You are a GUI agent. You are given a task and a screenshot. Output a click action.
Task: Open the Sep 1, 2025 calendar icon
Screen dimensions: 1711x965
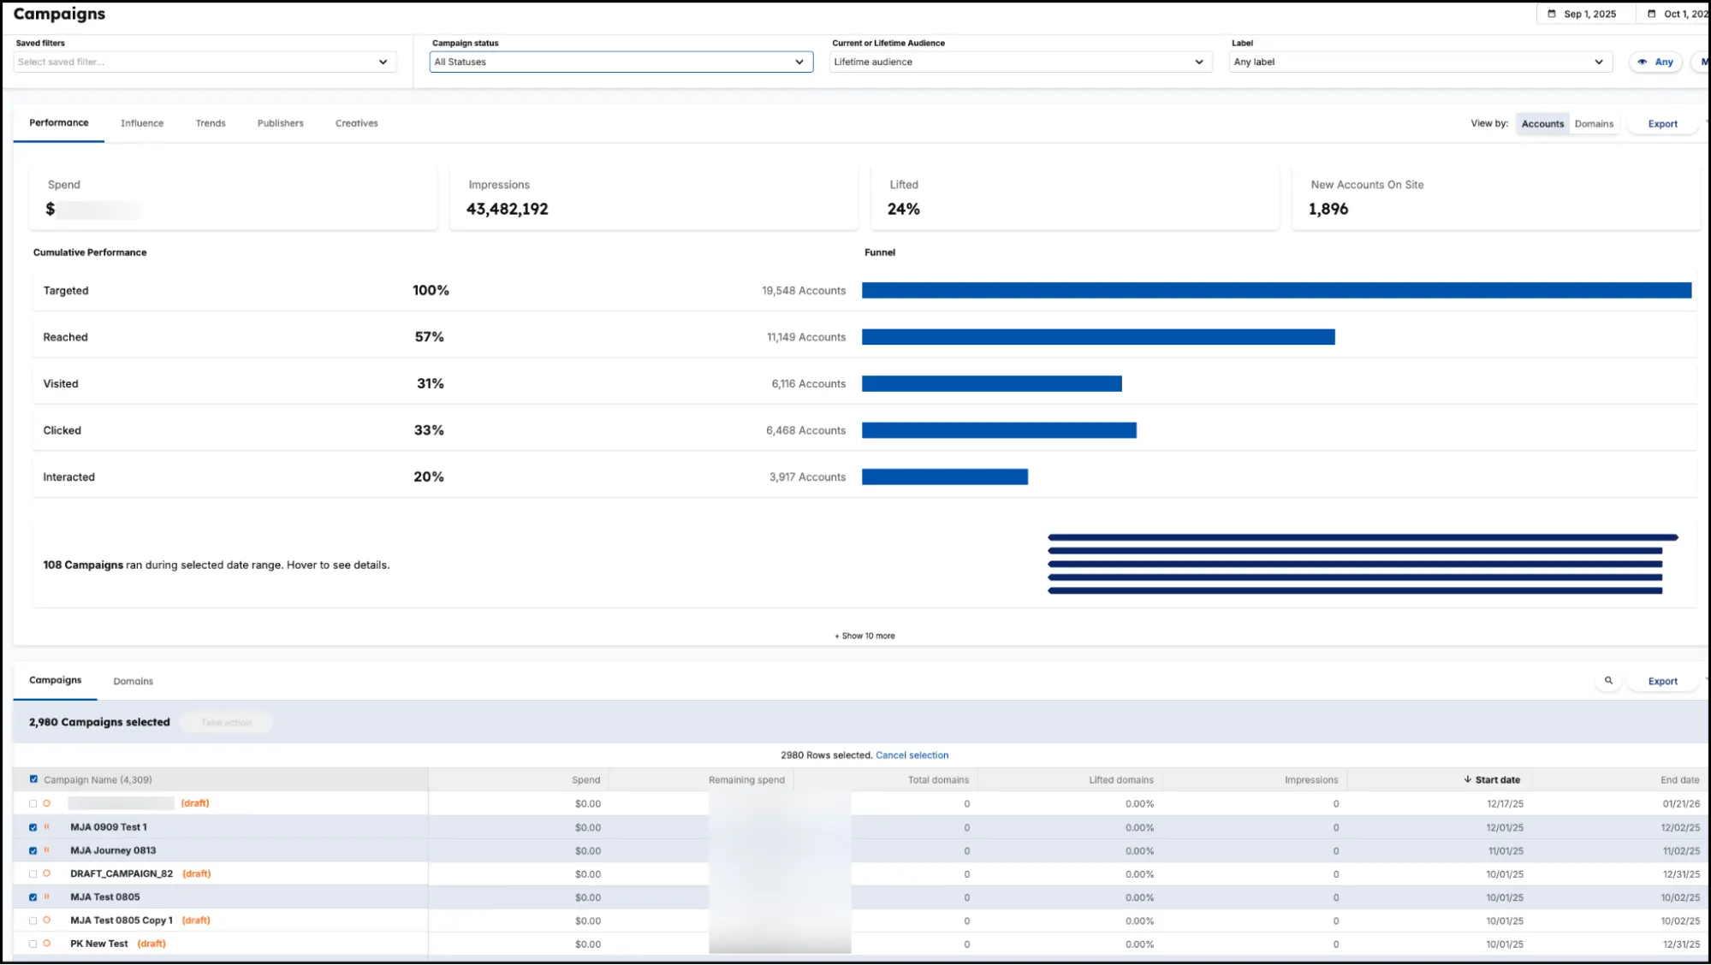tap(1552, 14)
